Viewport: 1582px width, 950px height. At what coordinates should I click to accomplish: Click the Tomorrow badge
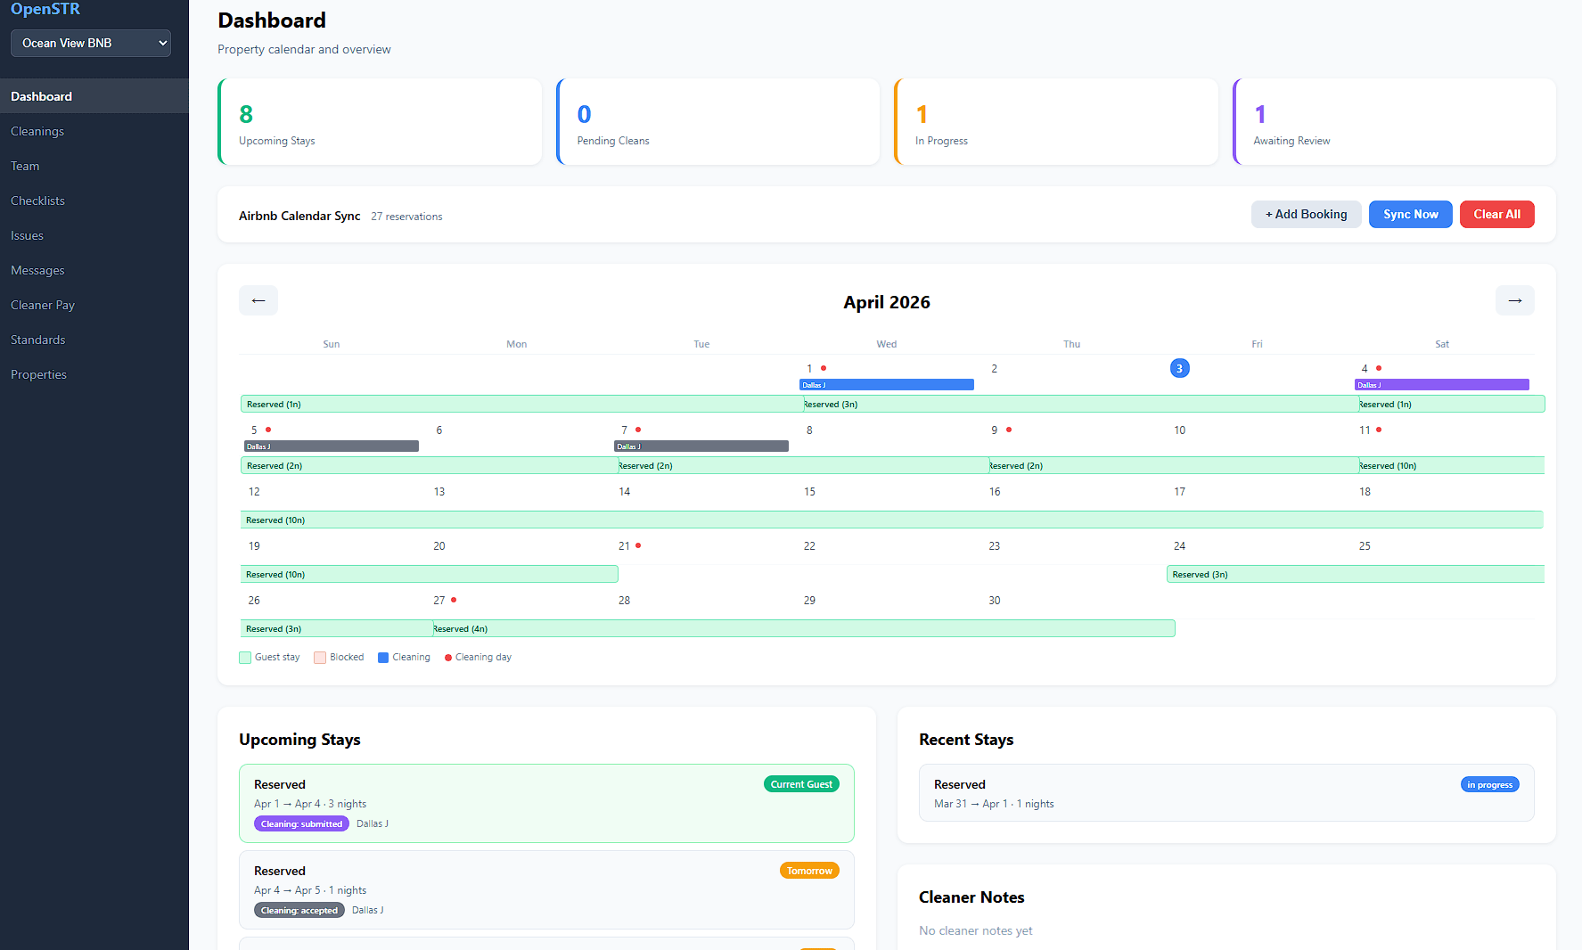click(x=809, y=871)
